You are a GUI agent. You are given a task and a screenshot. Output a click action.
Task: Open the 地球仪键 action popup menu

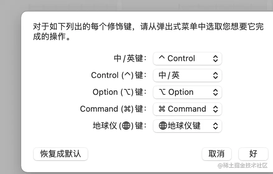[187, 126]
